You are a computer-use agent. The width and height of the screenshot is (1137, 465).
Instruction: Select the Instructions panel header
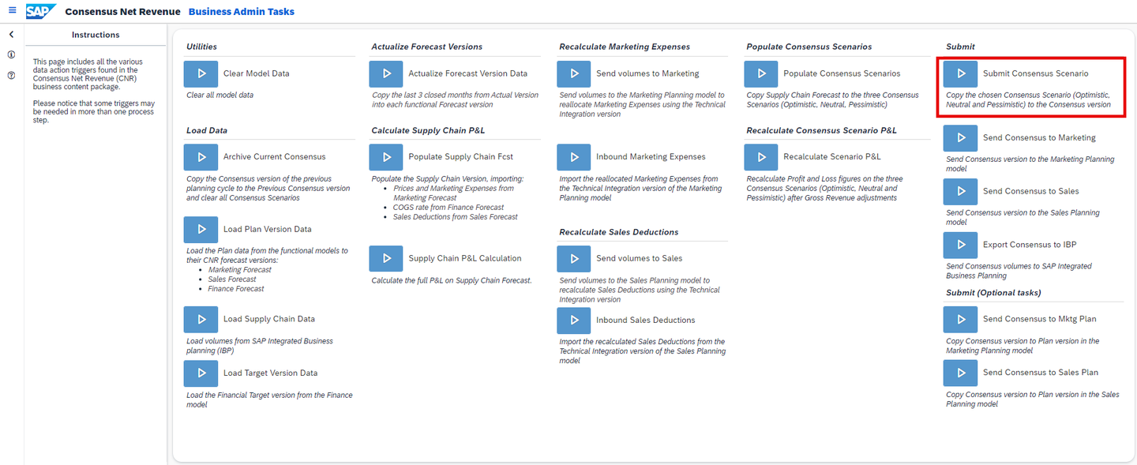click(96, 35)
